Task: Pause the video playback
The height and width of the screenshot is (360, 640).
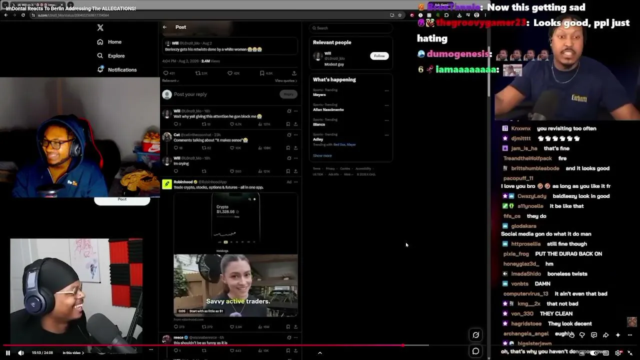Action: point(8,352)
